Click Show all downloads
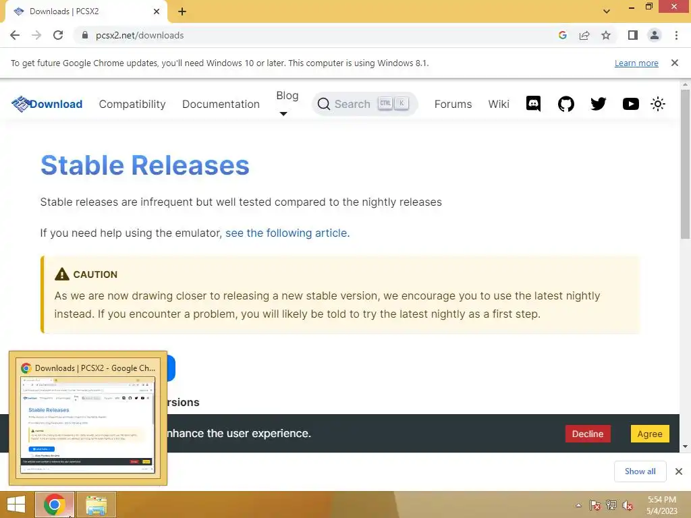This screenshot has height=518, width=691. 640,471
